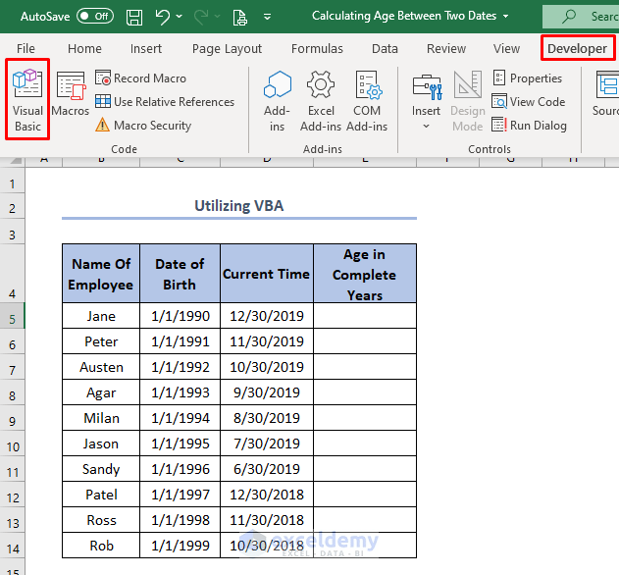
Task: Click the cell with 12/30/2019
Action: pyautogui.click(x=267, y=316)
